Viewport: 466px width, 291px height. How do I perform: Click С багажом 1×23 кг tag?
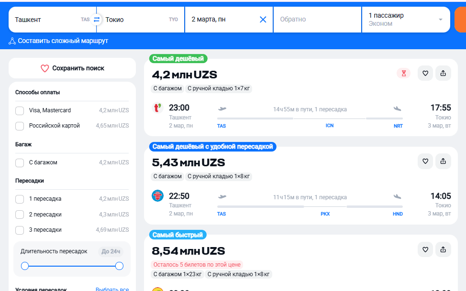coord(178,274)
